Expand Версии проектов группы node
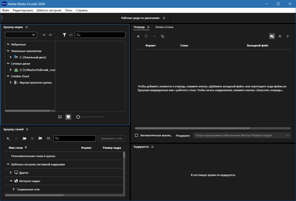Screen dimensions: 296x201 [x=11, y=82]
